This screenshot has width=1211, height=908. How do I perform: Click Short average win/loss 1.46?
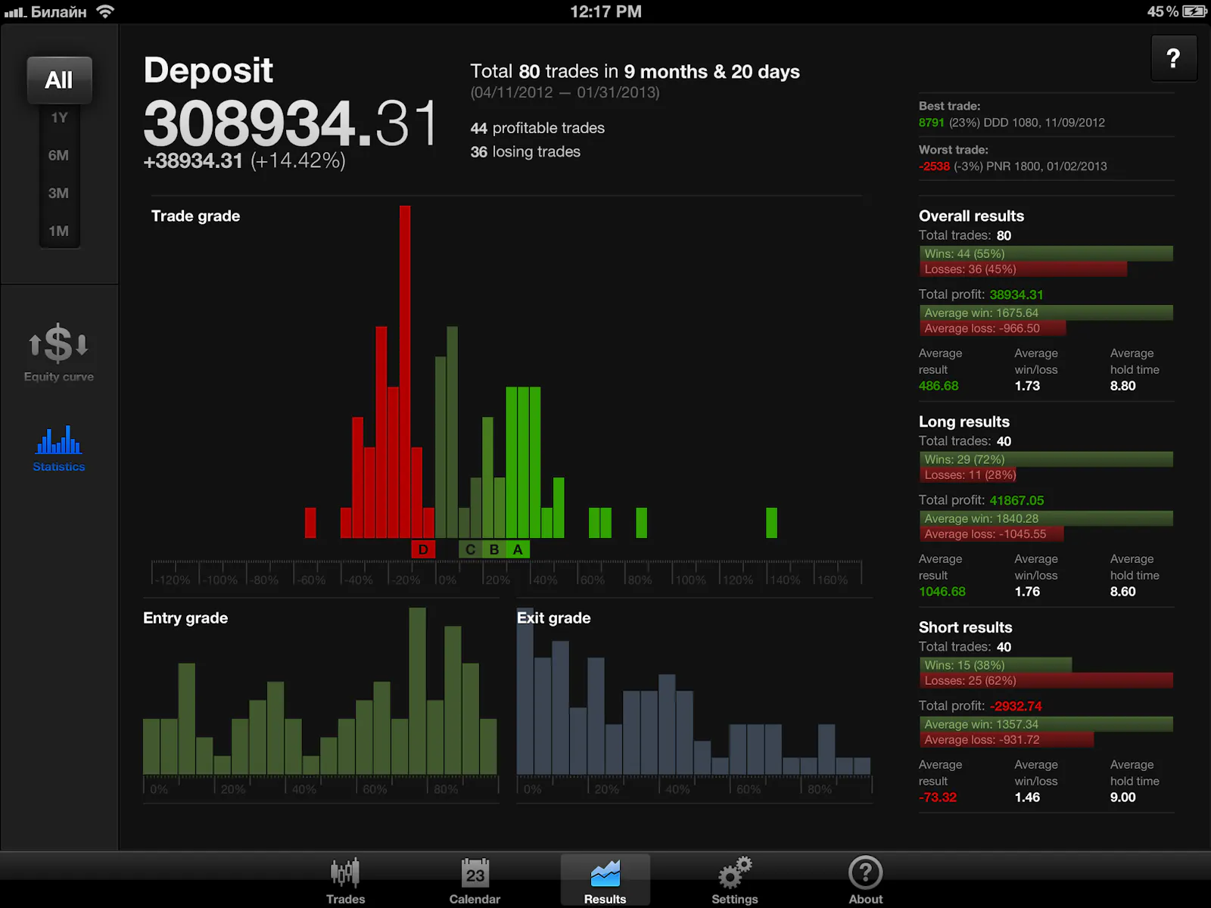(1027, 798)
